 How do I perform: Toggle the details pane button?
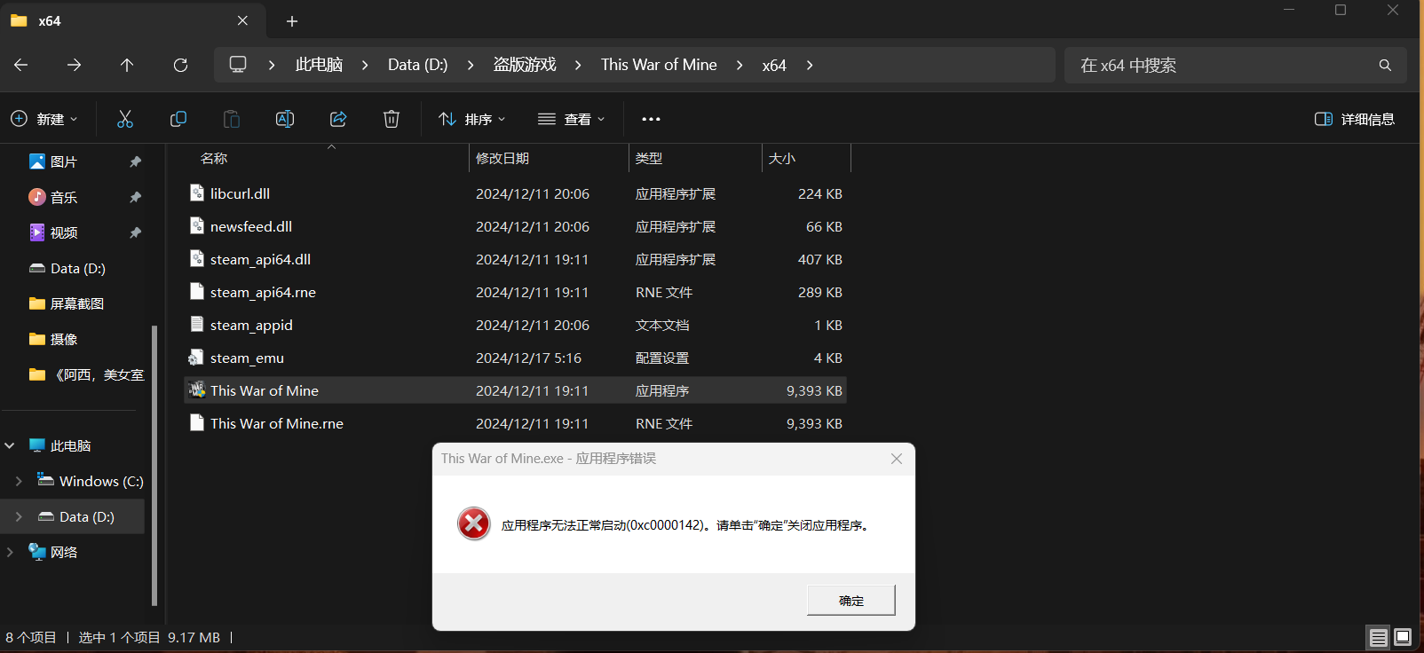click(1354, 119)
